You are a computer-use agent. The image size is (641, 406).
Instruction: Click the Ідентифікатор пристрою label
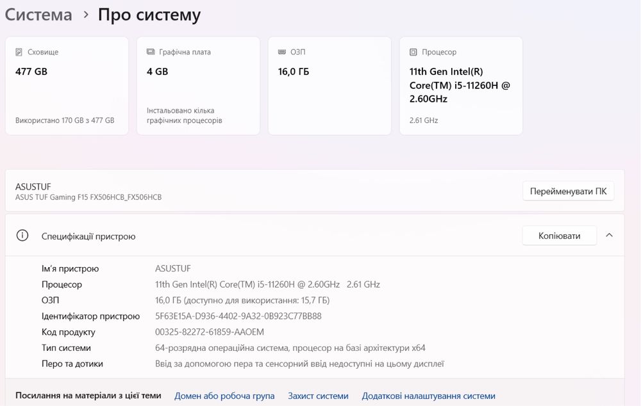pyautogui.click(x=90, y=316)
